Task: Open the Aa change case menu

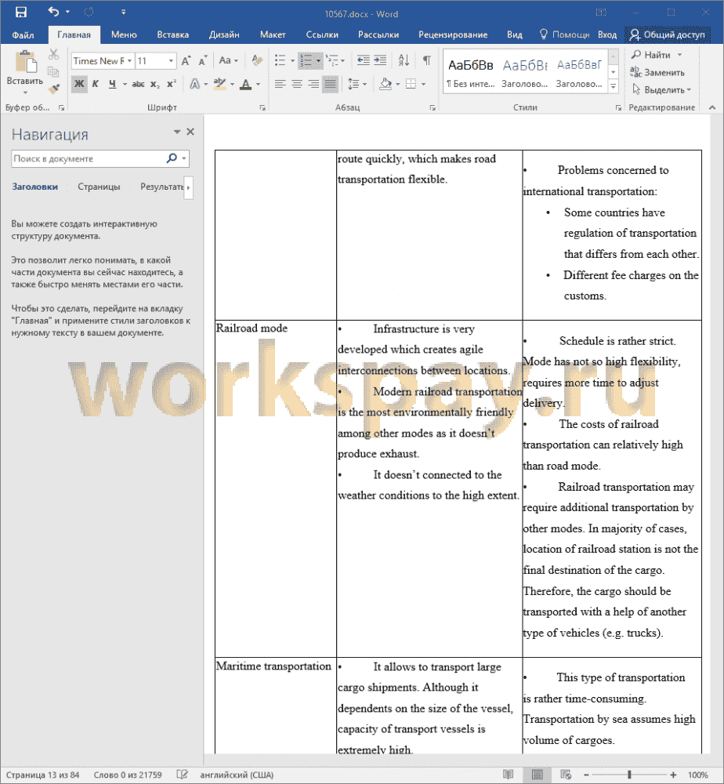Action: coord(228,60)
